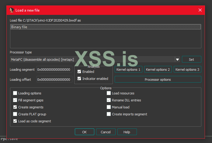The width and height of the screenshot is (212, 143).
Task: Open Kernel options 1
Action: [x=128, y=69]
